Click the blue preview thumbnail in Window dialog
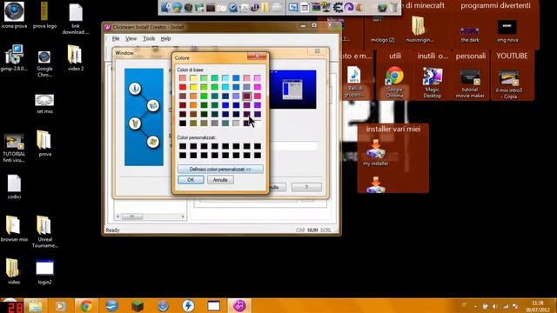The height and width of the screenshot is (313, 557). point(292,90)
